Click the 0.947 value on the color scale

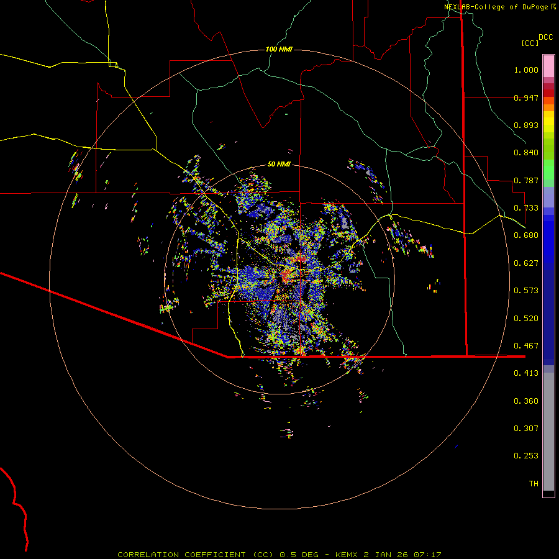click(x=526, y=98)
